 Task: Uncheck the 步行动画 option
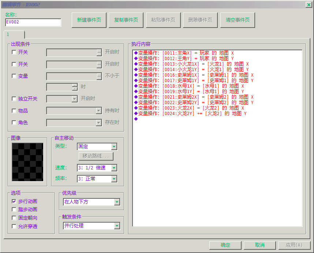pyautogui.click(x=14, y=201)
